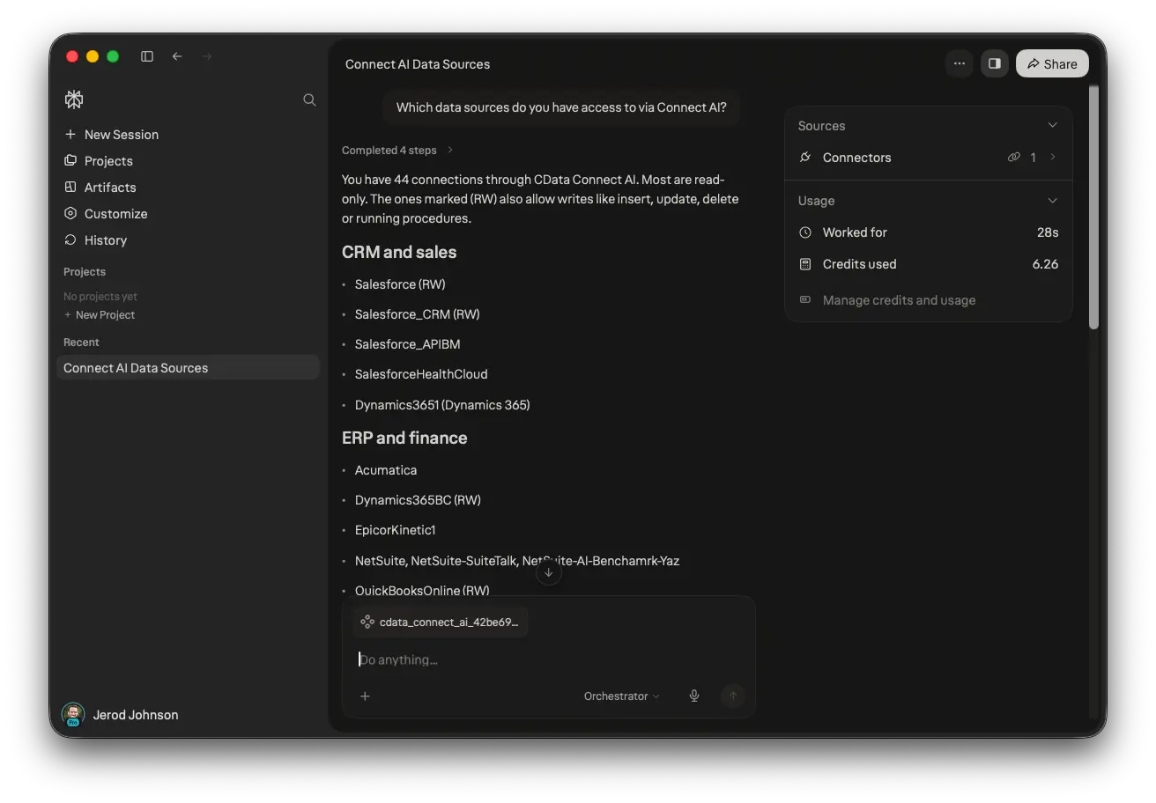1156x803 pixels.
Task: Click the cdata_connect_ai connector chip
Action: pos(441,622)
